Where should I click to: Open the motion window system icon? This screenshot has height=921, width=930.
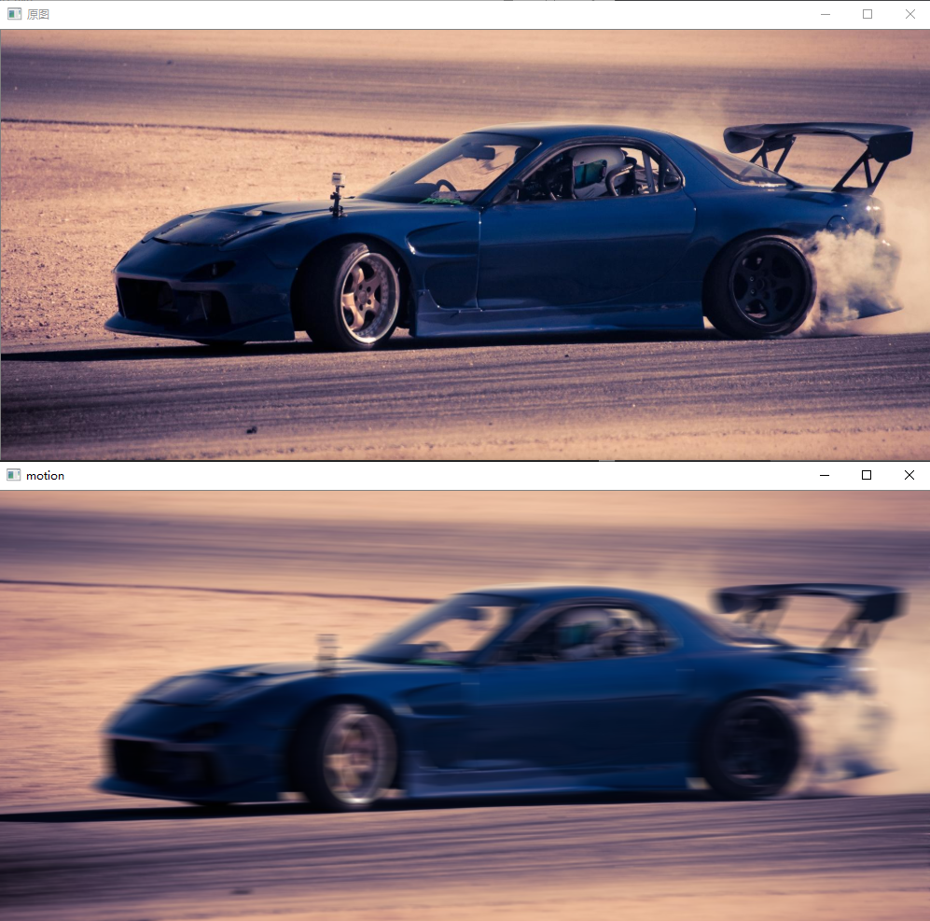point(14,475)
